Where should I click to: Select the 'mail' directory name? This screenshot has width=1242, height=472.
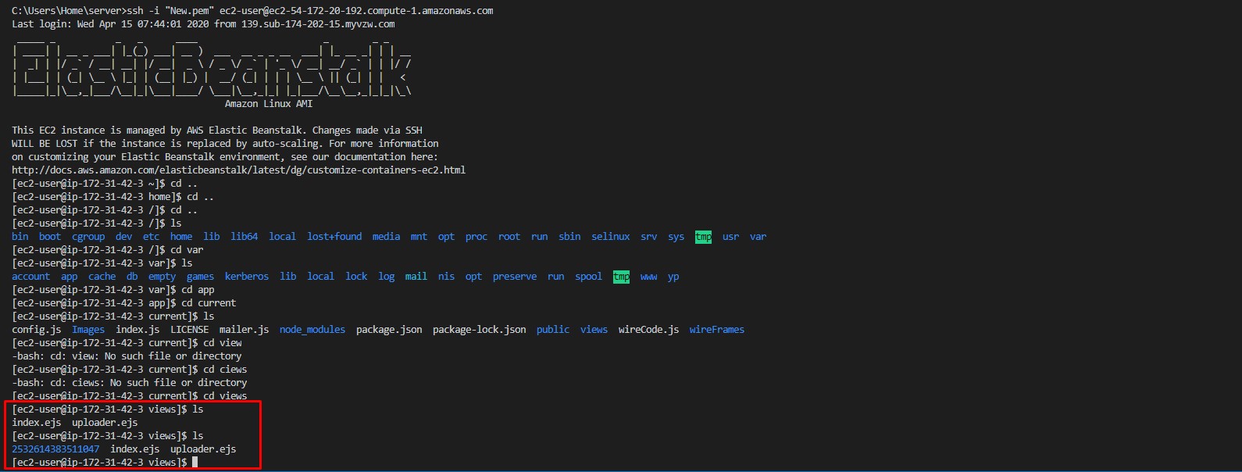point(416,277)
